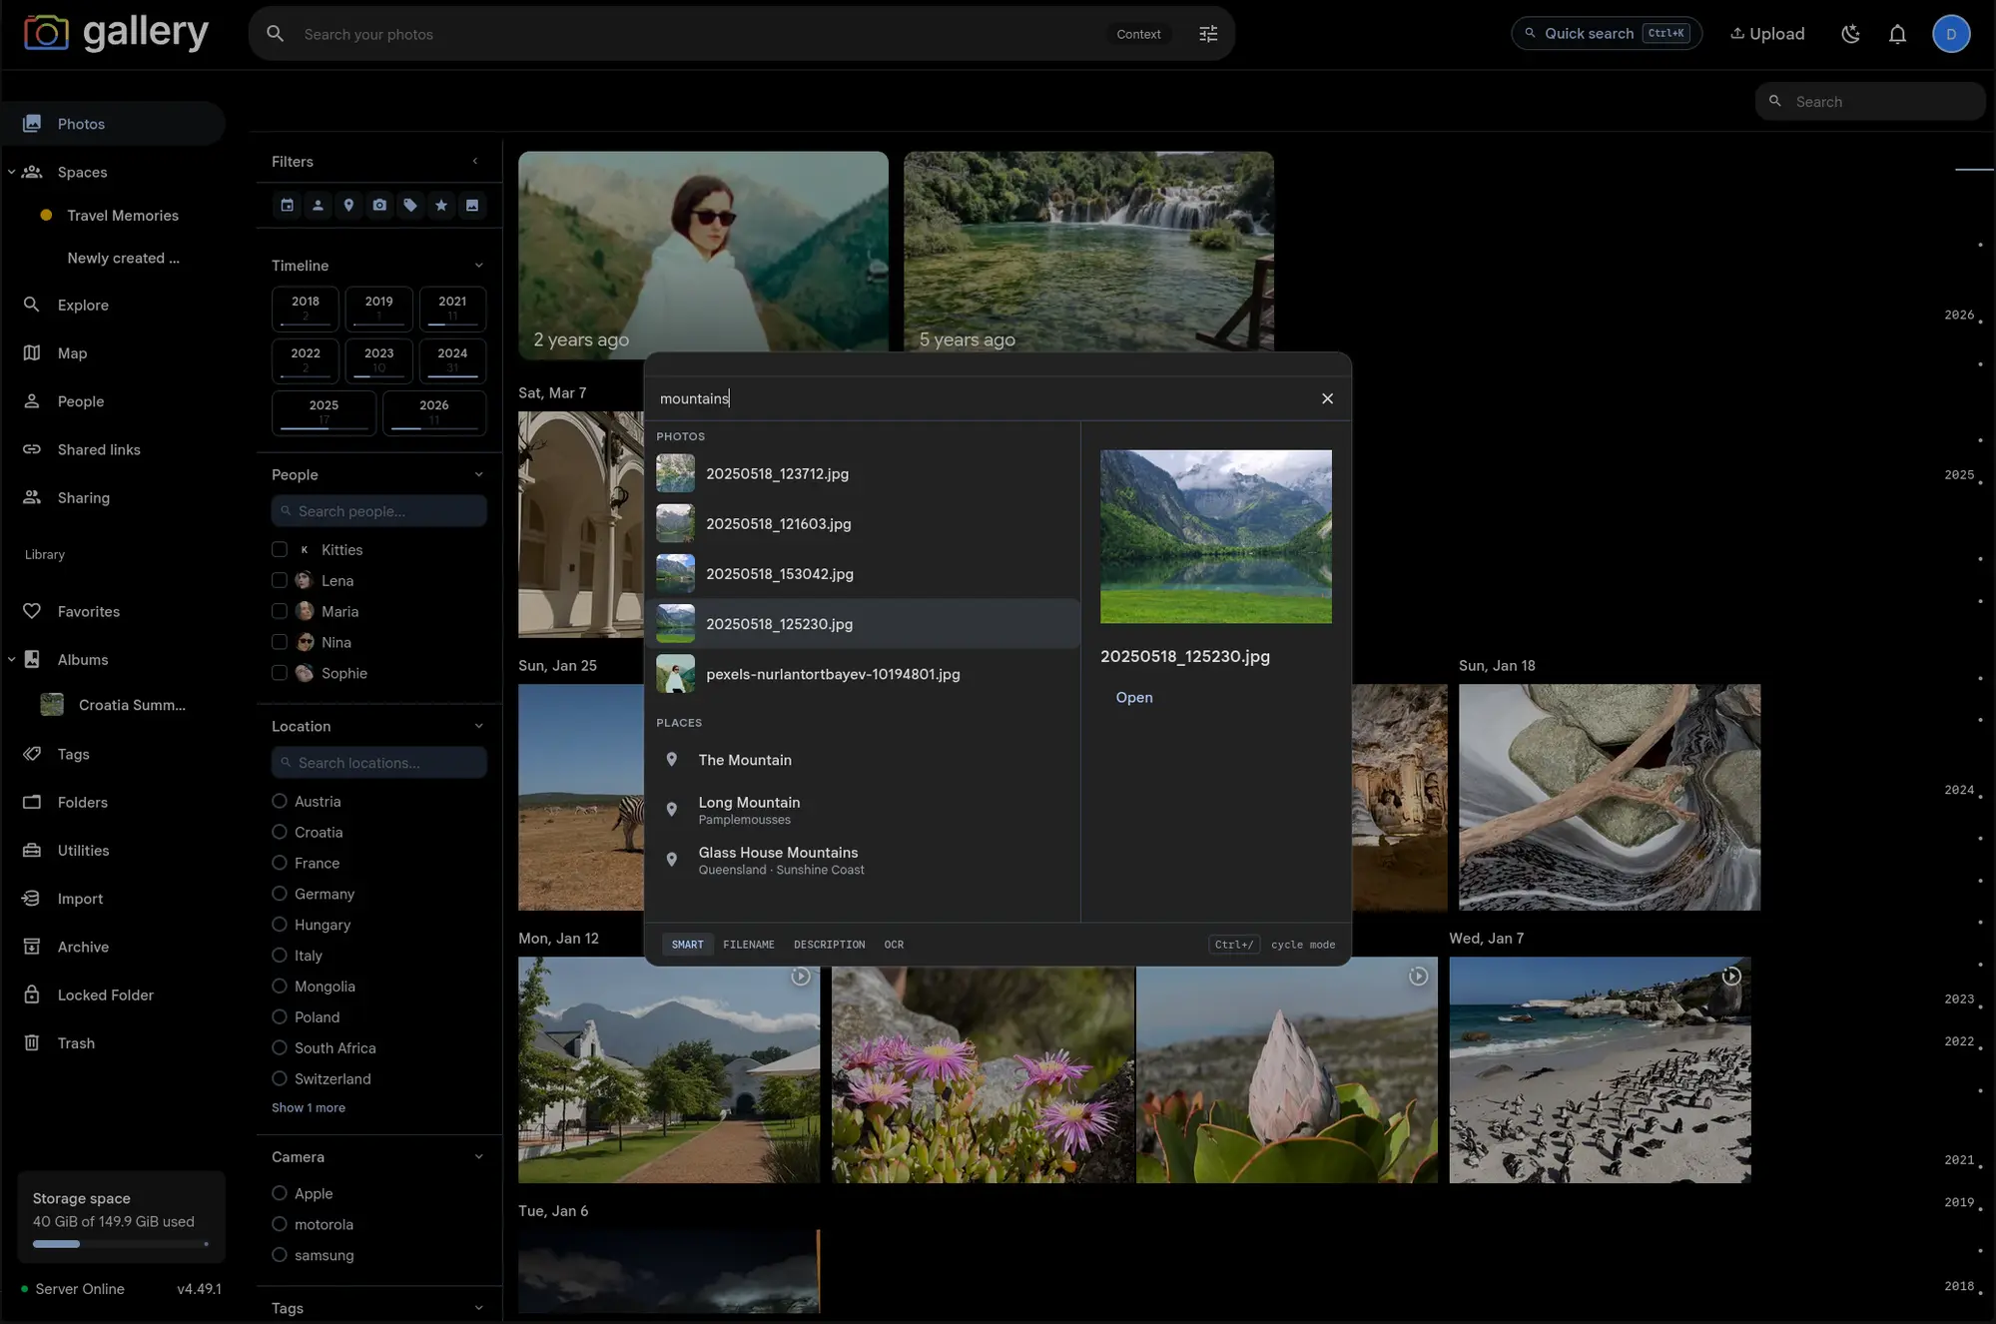Enable the Croatia location filter
Screen dimensions: 1996x1324
point(279,832)
